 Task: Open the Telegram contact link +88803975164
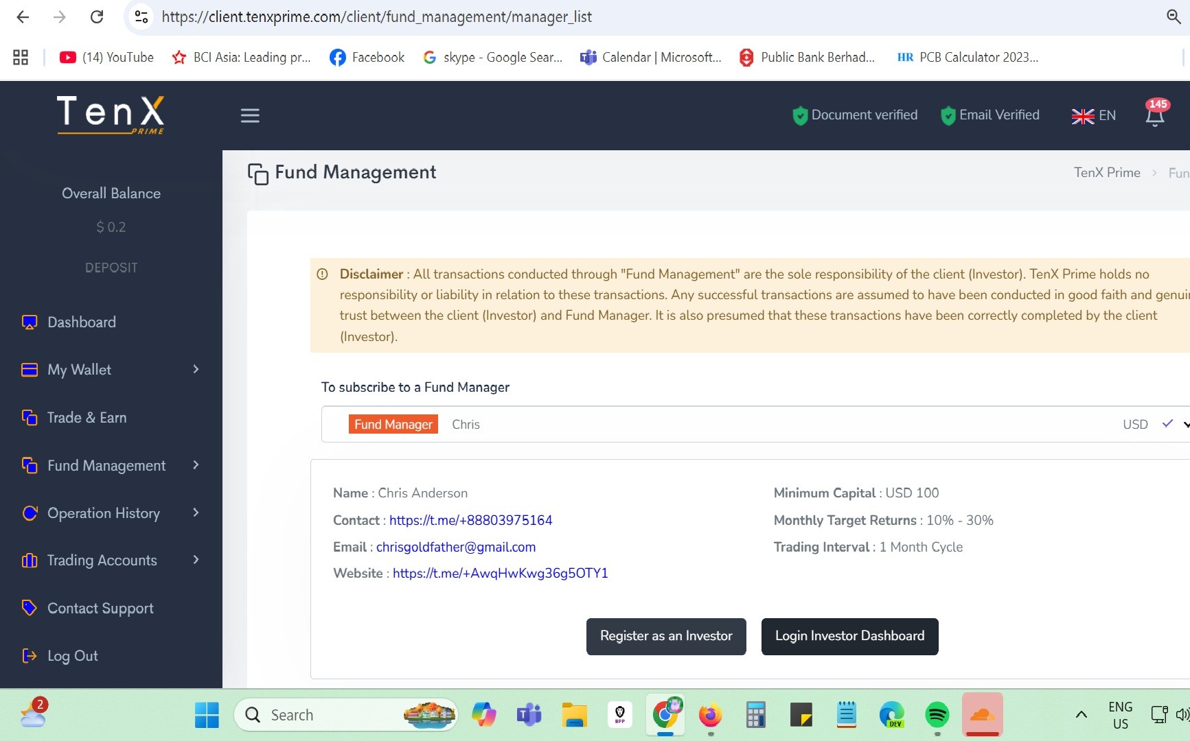[470, 520]
